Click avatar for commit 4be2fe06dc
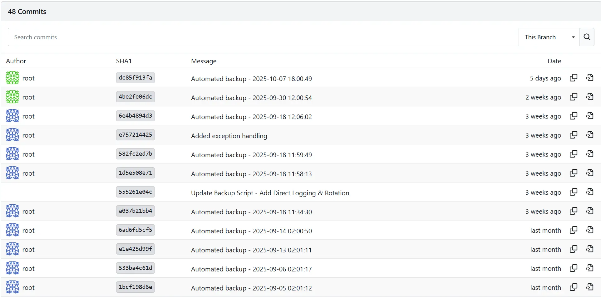 [x=12, y=97]
